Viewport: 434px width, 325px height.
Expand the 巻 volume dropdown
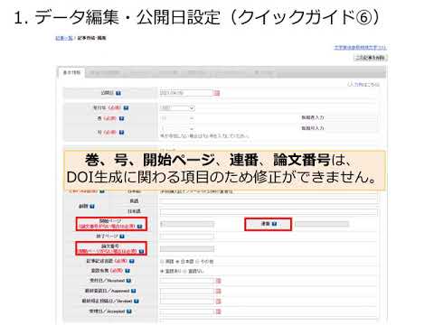click(177, 118)
